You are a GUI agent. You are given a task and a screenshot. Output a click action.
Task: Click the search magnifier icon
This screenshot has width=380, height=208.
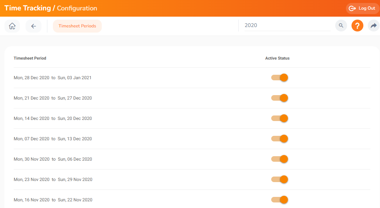click(341, 26)
